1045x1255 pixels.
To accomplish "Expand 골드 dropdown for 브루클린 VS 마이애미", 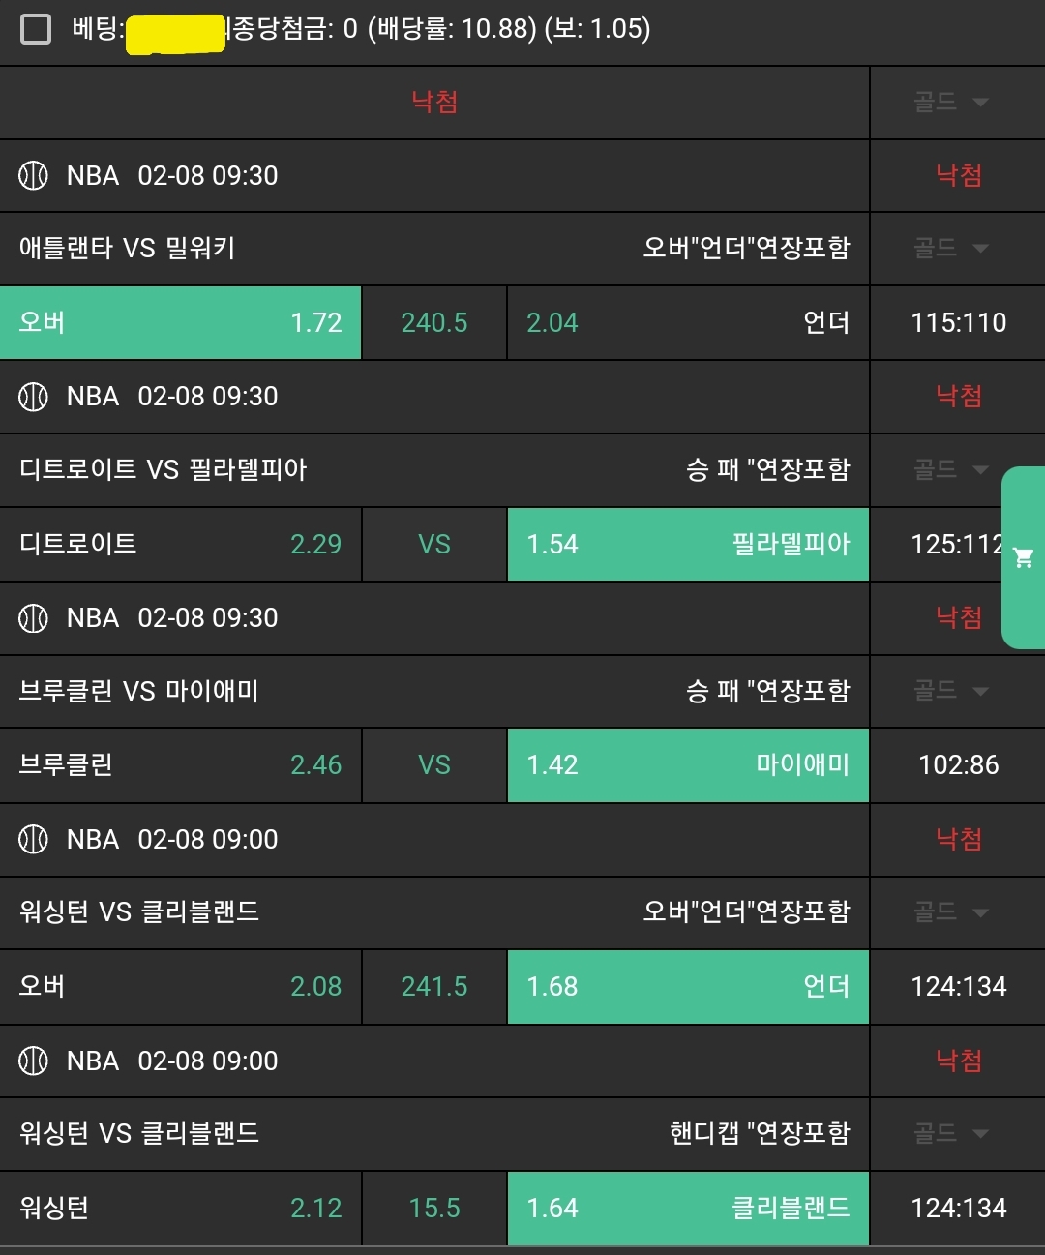I will [x=951, y=691].
